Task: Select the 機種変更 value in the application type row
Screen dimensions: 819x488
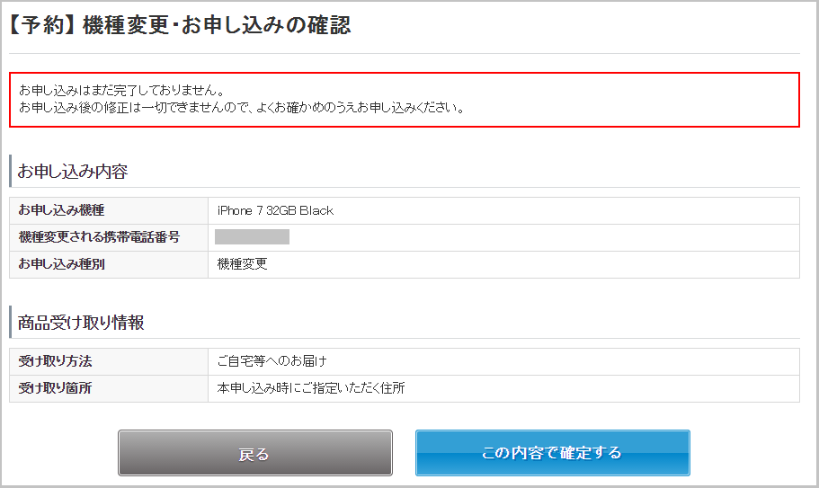Action: click(243, 264)
